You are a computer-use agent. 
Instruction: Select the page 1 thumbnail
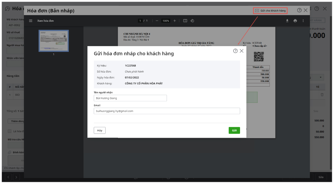click(54, 41)
